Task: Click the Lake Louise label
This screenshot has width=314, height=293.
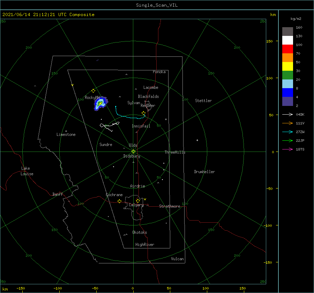Action: pyautogui.click(x=27, y=171)
